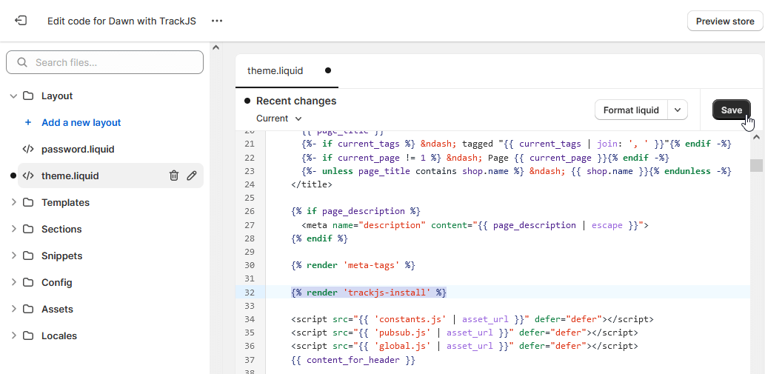This screenshot has height=374, width=765.
Task: Click the Config folder icon
Action: point(28,282)
